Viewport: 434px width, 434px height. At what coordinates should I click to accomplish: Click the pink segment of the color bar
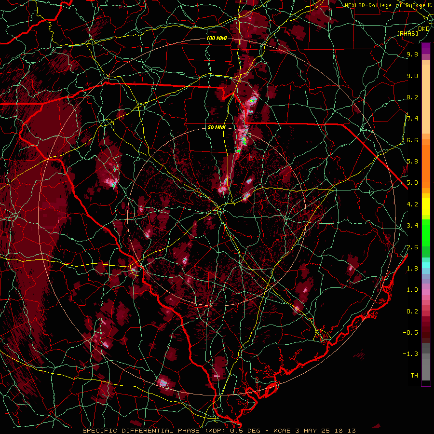point(426,292)
